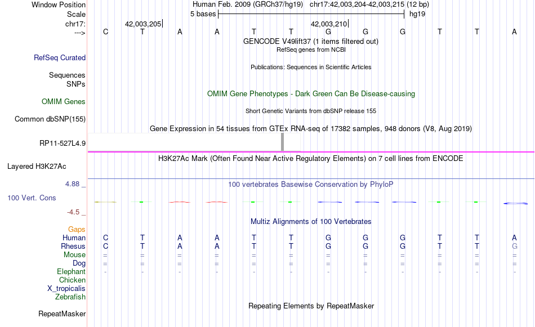Screen dimensions: 535x327
Task: Click the 42,003,210 coordinate marker
Action: [329, 24]
